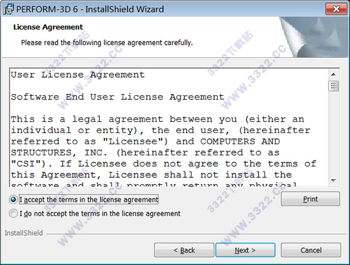
Task: Click the license scrollbar up arrow
Action: coord(334,75)
